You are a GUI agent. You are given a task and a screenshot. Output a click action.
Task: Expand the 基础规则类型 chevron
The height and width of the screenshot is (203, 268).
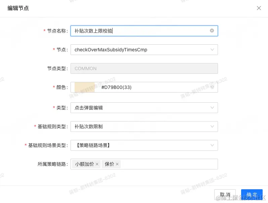212,126
